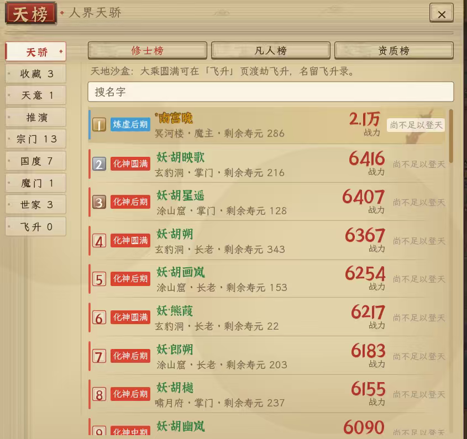Click 化神后期 tag on 妖·郎朔 row

(130, 356)
